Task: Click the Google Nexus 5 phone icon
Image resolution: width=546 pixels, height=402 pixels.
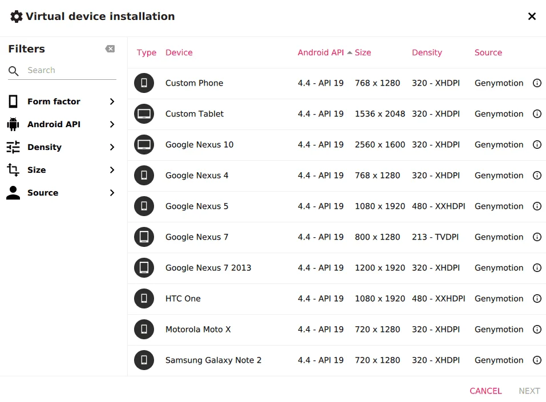Action: coord(144,206)
